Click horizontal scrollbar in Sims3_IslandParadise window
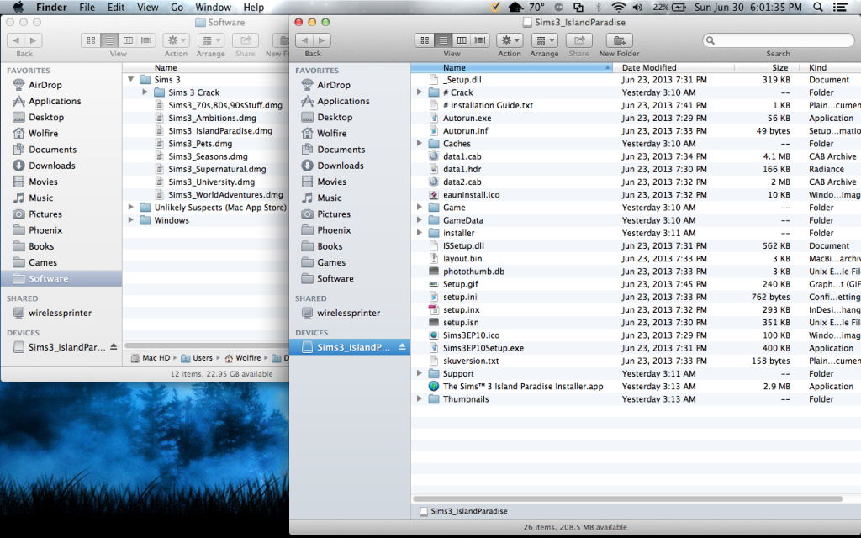This screenshot has height=538, width=861. coord(627,499)
